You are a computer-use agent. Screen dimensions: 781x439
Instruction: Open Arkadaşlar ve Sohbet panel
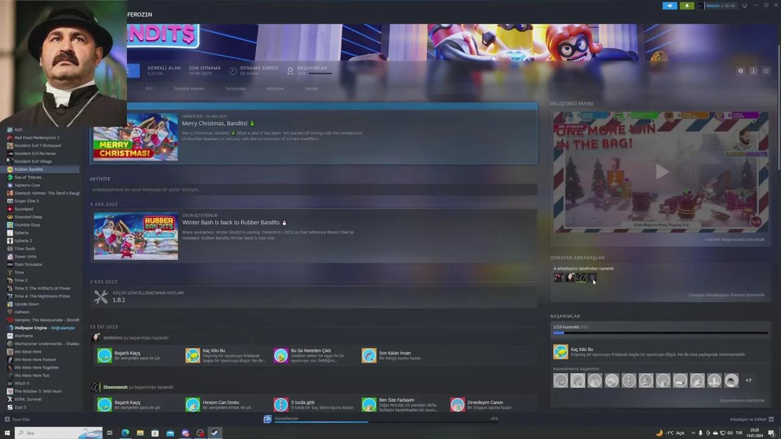[750, 419]
